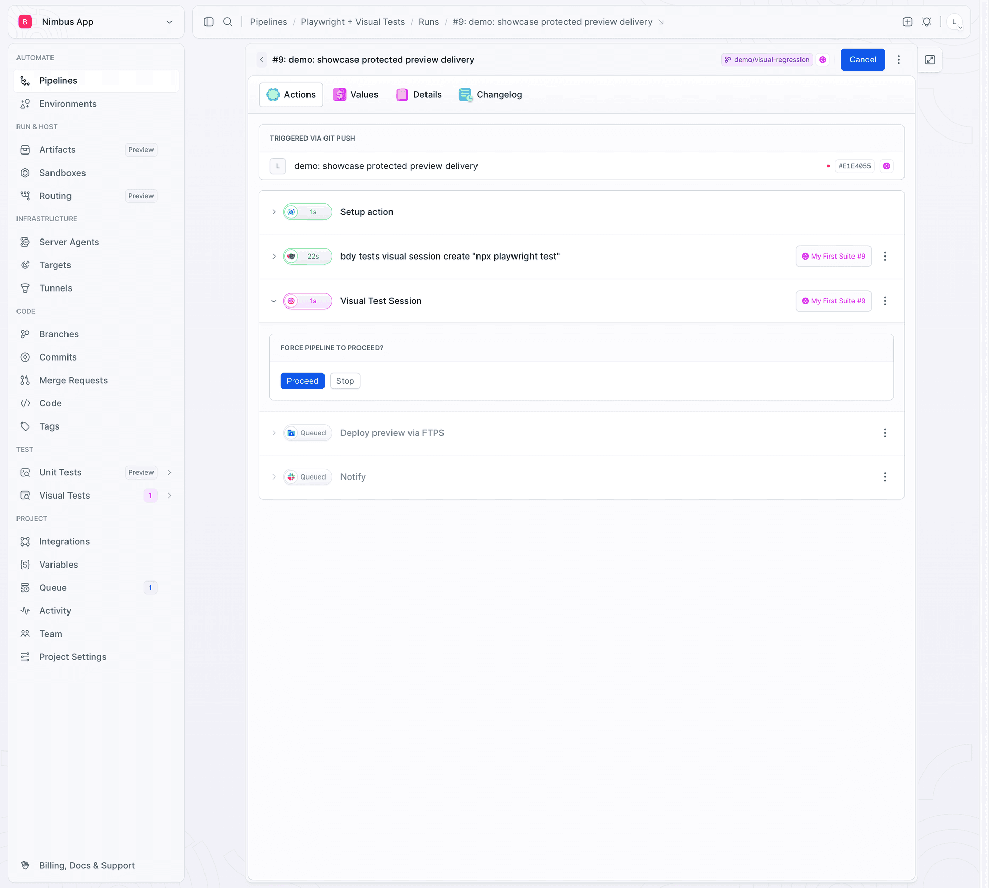This screenshot has height=888, width=989.
Task: Click Setup action 1s status badge
Action: tap(308, 212)
